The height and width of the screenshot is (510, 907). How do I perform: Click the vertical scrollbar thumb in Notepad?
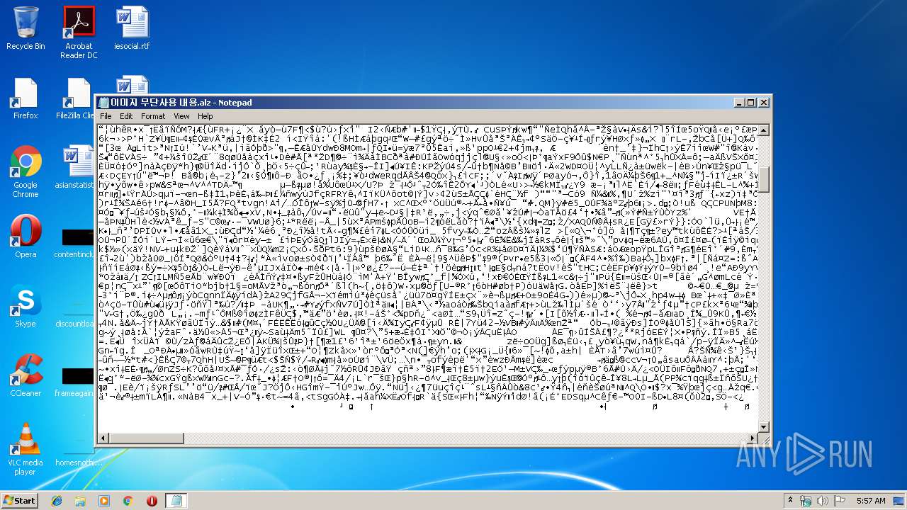(764, 181)
